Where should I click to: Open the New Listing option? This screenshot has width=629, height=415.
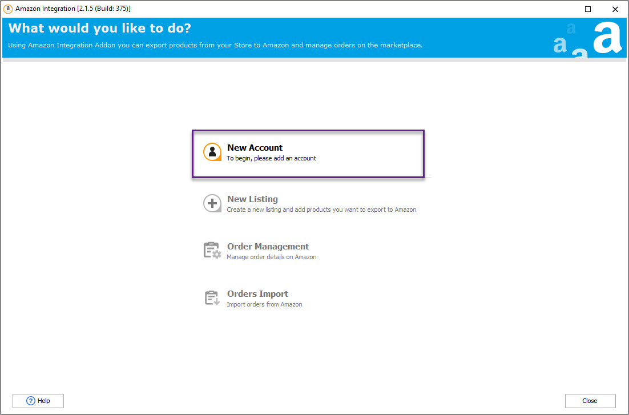tap(252, 199)
